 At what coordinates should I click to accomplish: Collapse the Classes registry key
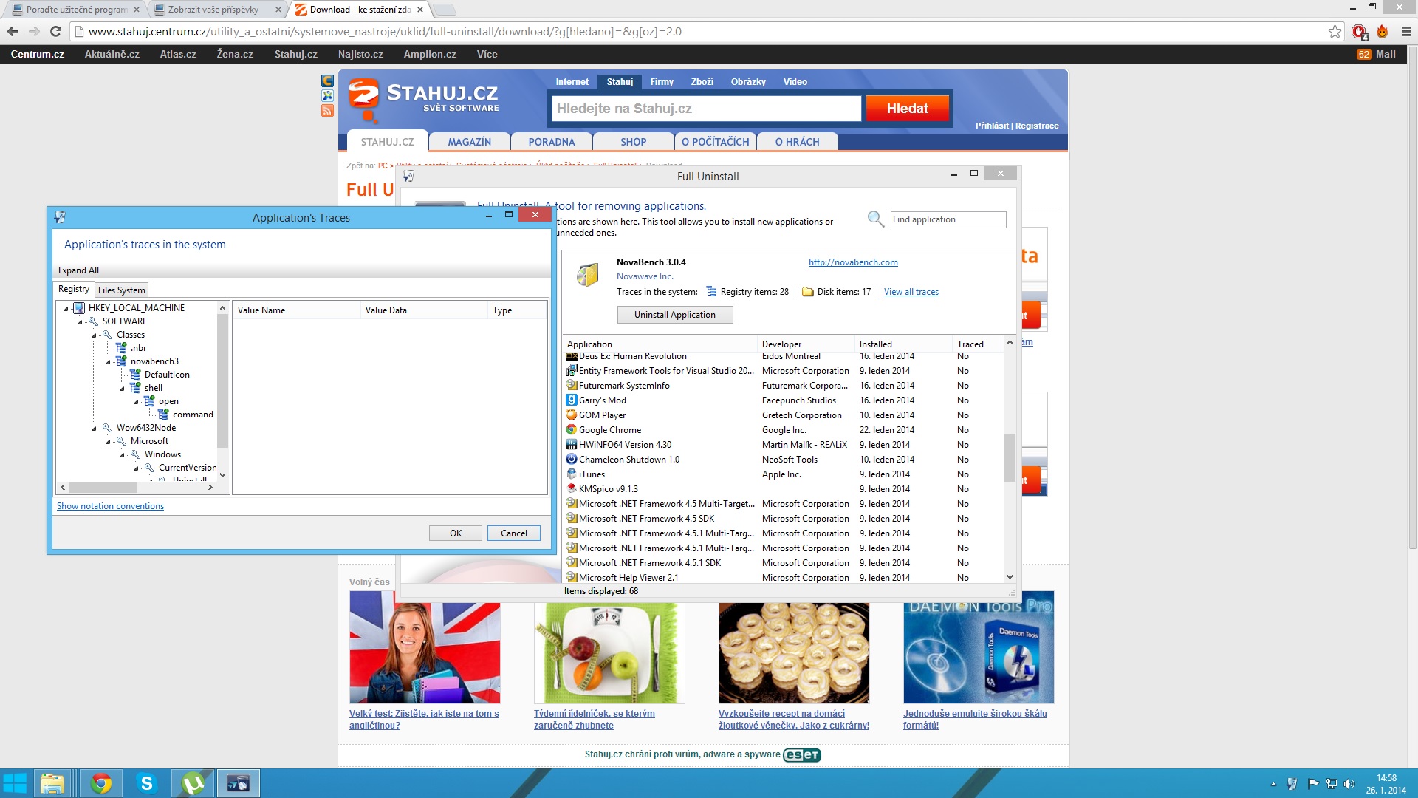[x=94, y=335]
